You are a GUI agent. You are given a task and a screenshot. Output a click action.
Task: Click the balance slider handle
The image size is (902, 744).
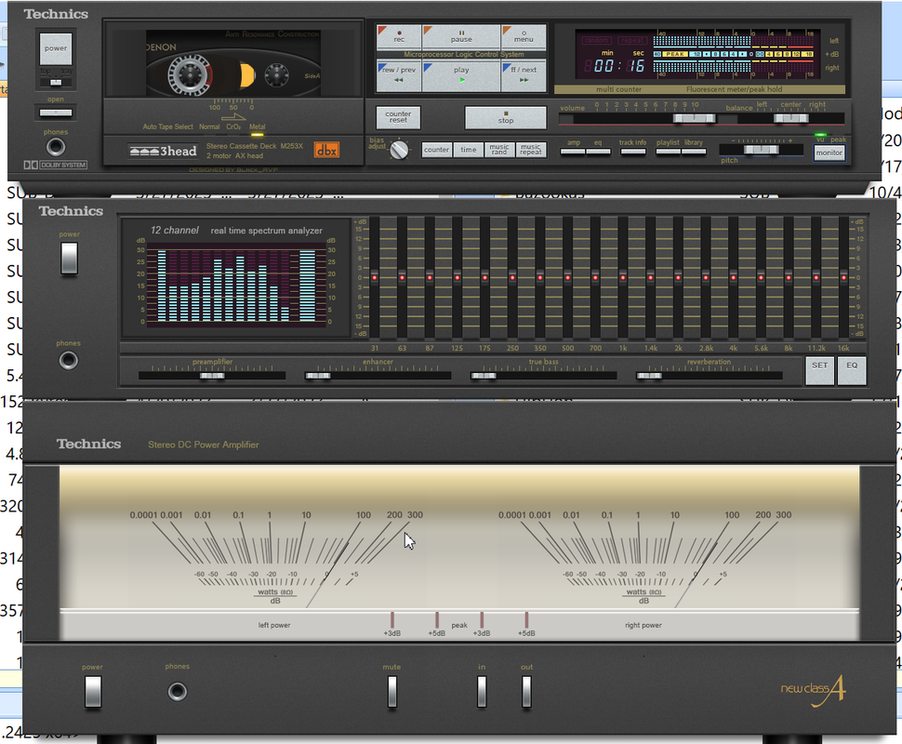(x=791, y=118)
